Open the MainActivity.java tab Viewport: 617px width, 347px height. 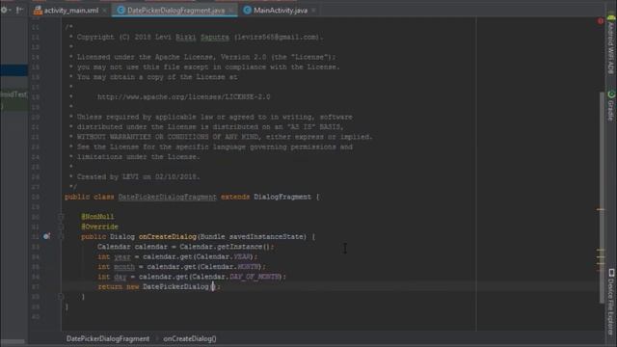click(281, 11)
